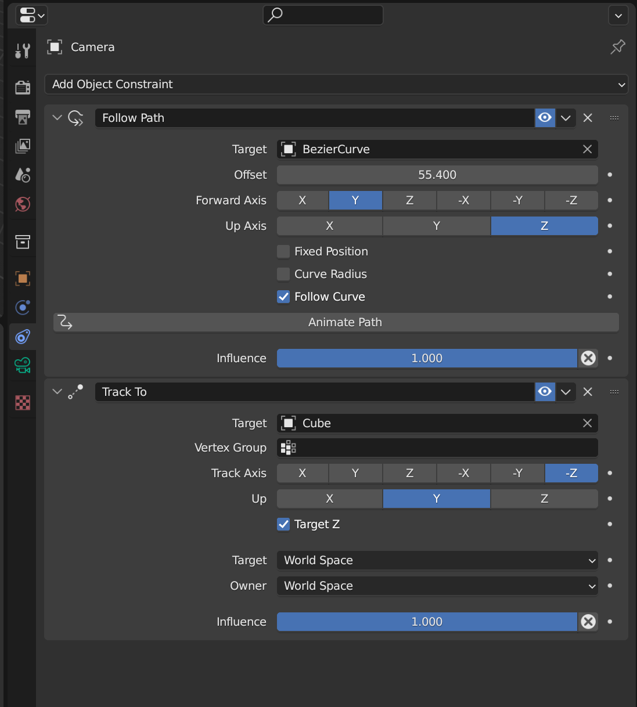Open the World properties tab

coord(23,204)
